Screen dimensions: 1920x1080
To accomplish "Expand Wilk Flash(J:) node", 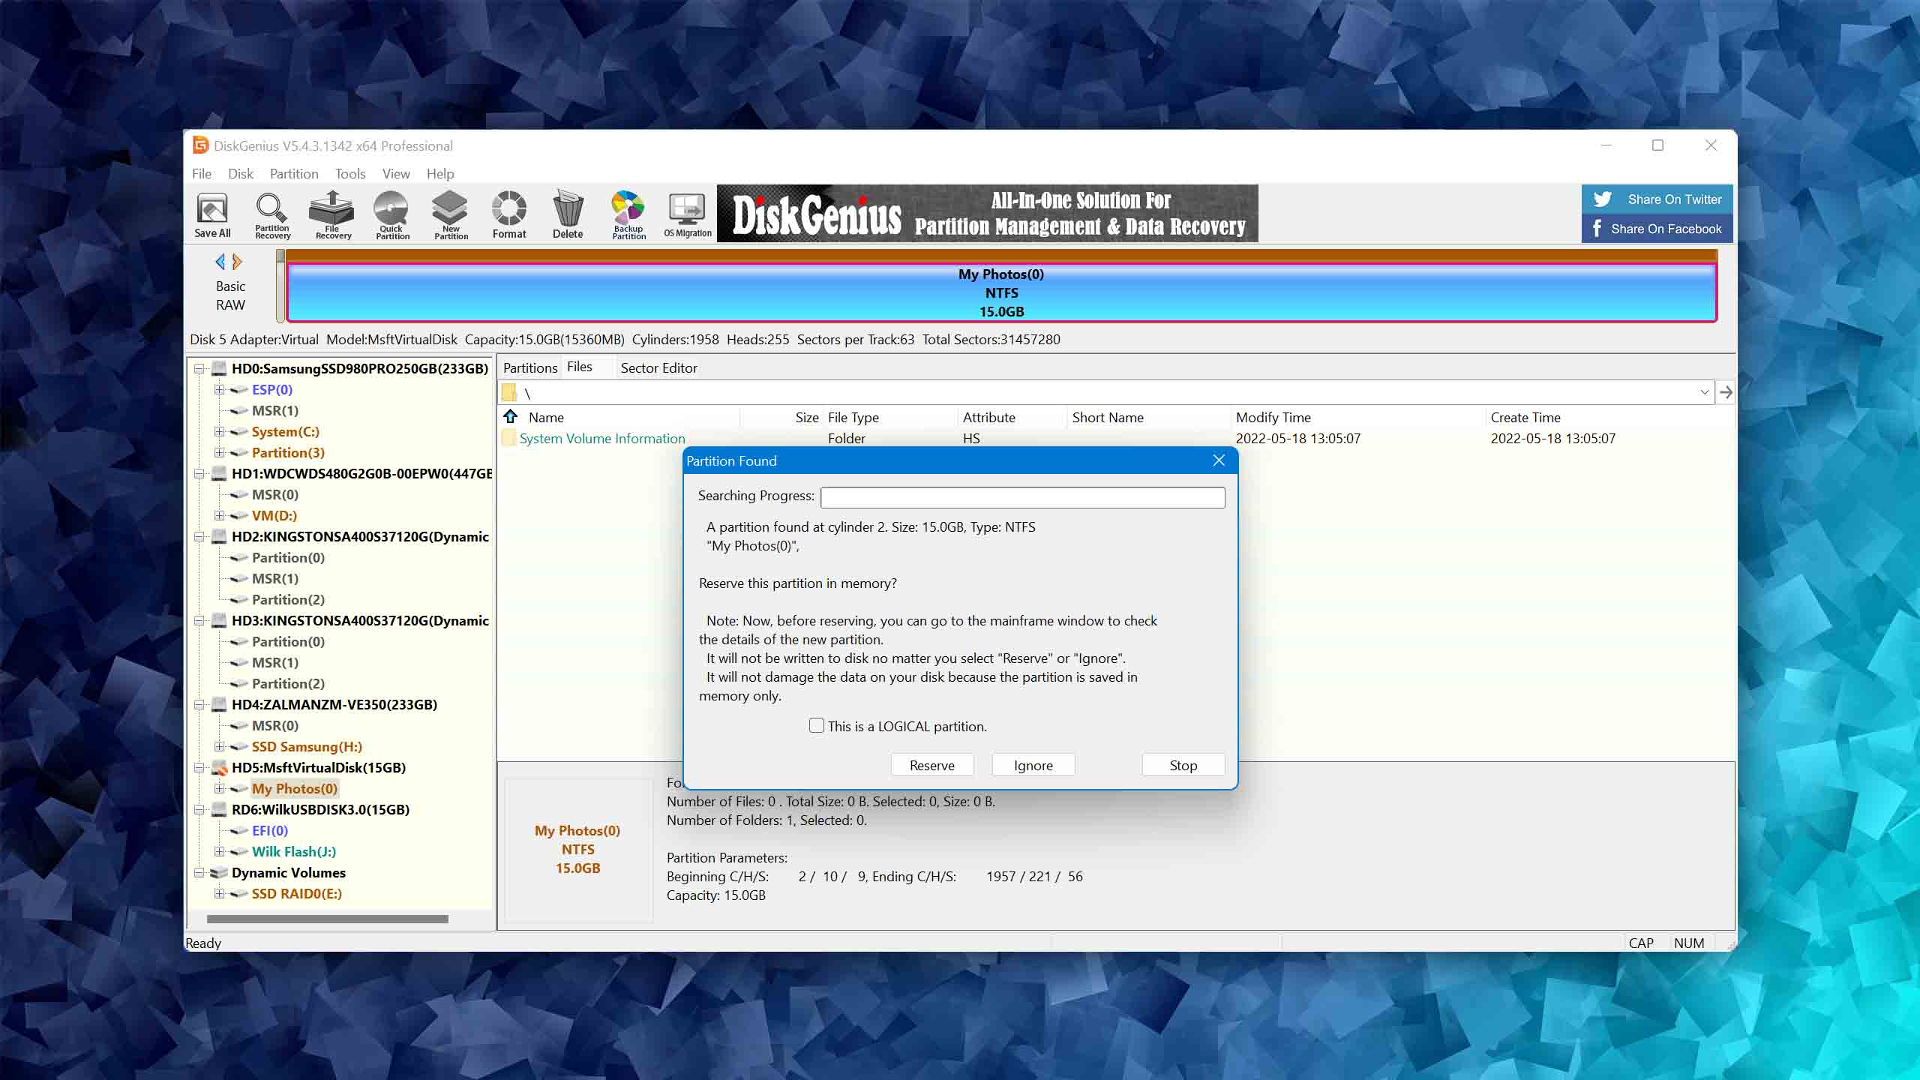I will pyautogui.click(x=219, y=851).
